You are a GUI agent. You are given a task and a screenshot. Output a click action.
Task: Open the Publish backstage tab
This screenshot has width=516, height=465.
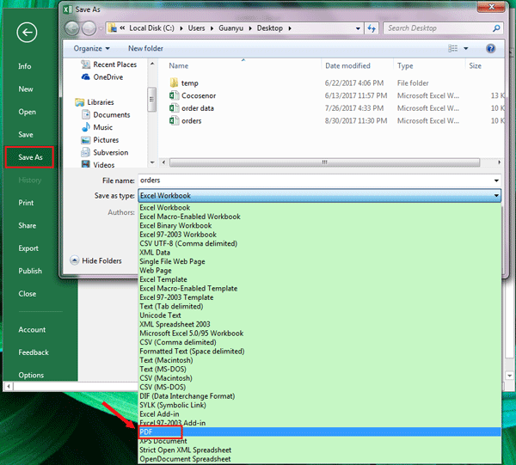30,272
